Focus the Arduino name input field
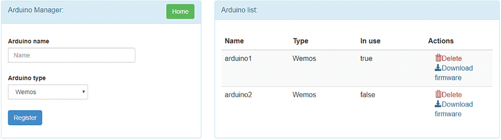This screenshot has width=501, height=140. (x=71, y=55)
